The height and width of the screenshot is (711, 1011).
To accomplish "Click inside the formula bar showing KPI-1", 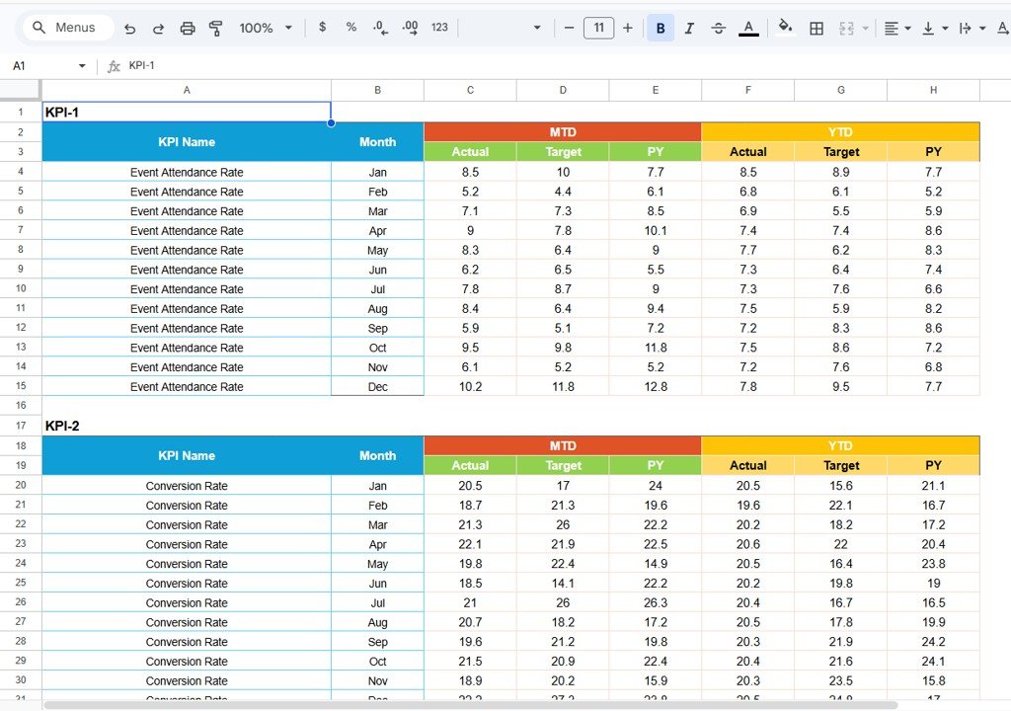I will click(x=197, y=65).
